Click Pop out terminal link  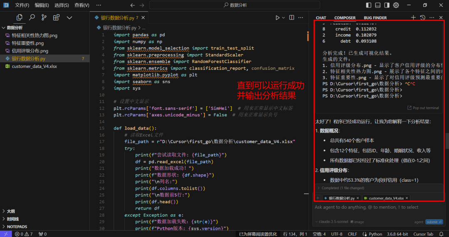click(x=423, y=108)
